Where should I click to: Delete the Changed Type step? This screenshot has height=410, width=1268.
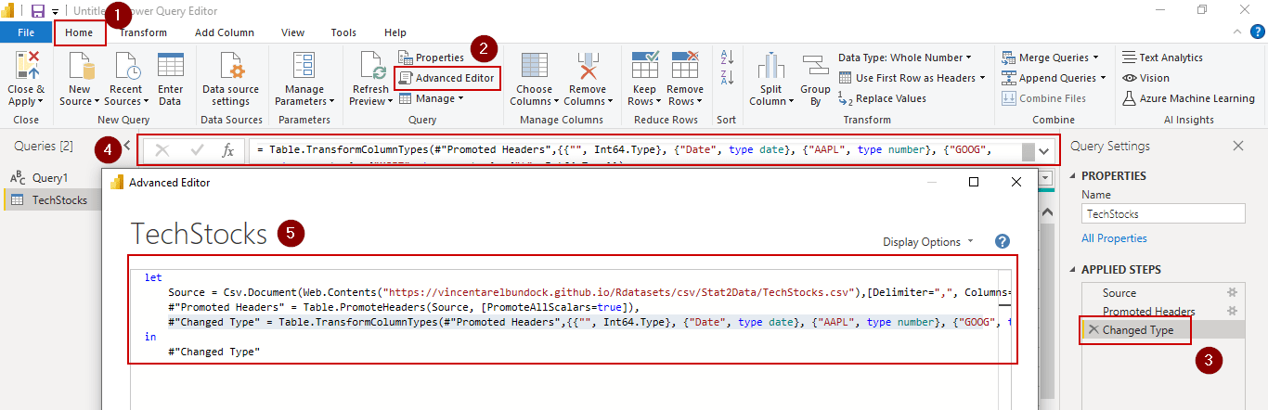(x=1093, y=329)
